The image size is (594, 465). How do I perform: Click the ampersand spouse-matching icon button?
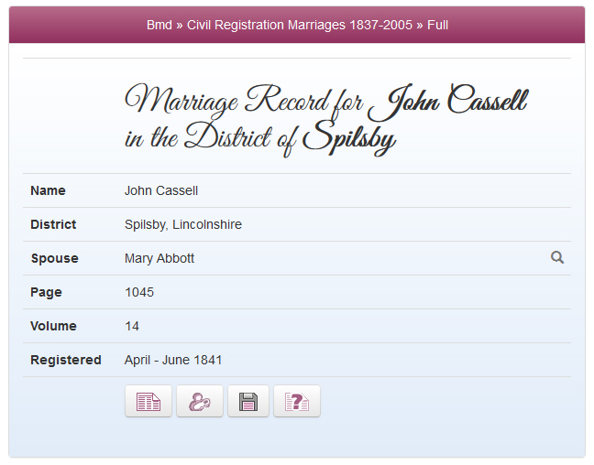(x=200, y=401)
